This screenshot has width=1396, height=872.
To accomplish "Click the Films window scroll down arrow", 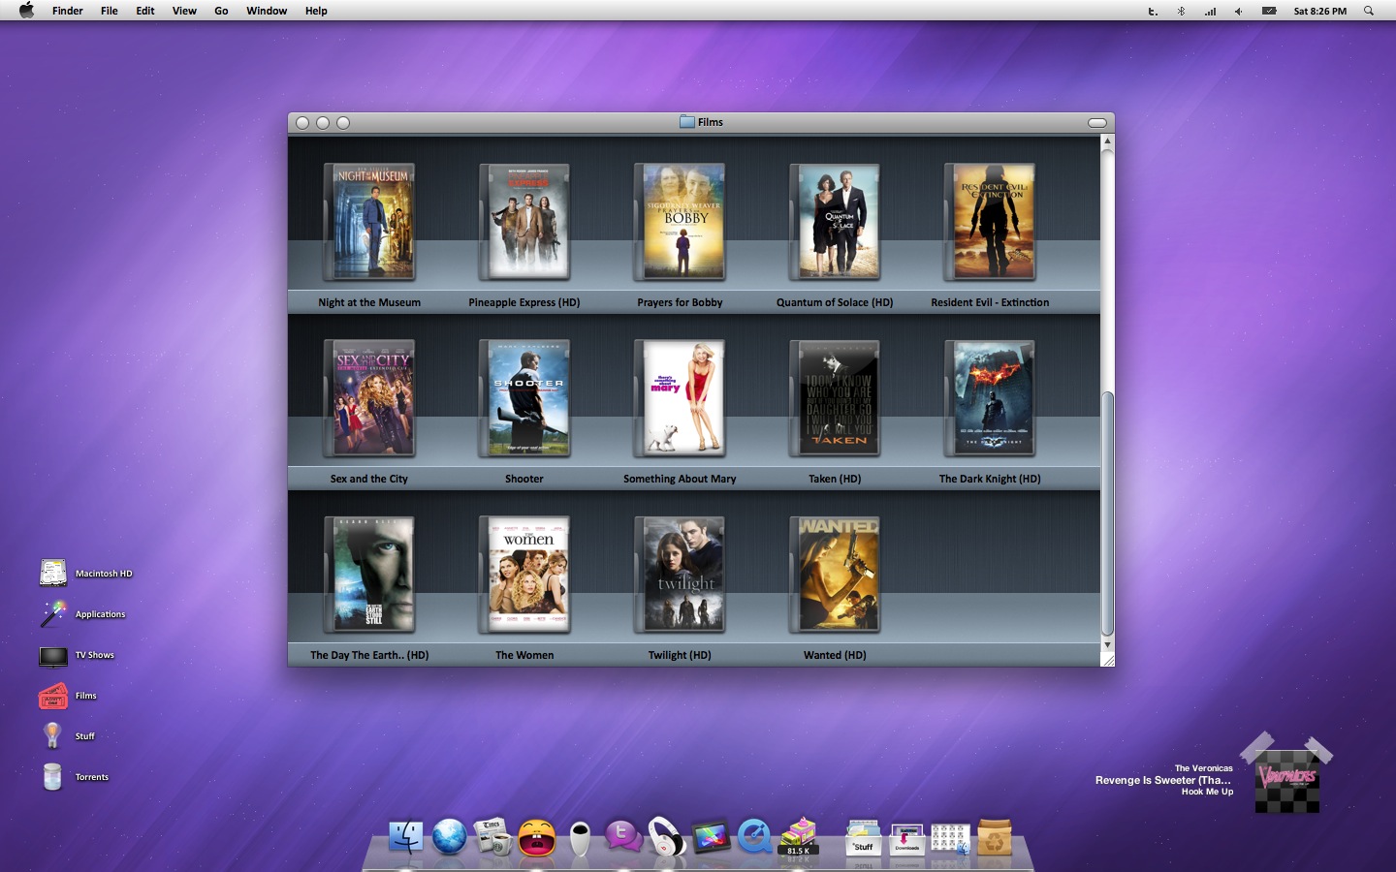I will click(x=1107, y=644).
